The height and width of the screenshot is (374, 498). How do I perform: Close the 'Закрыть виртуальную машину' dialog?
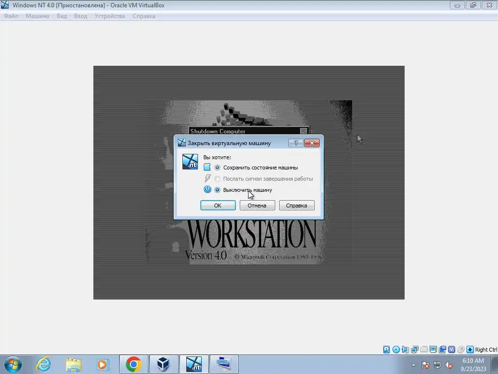(312, 143)
